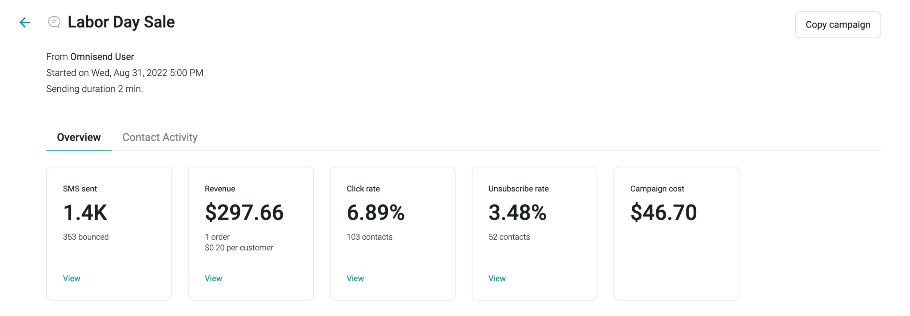Click the 353 bounced text
Image resolution: width=910 pixels, height=316 pixels.
(x=86, y=237)
